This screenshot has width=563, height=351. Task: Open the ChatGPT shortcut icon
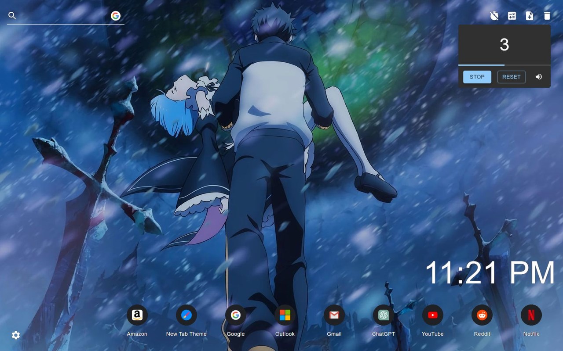tap(384, 315)
